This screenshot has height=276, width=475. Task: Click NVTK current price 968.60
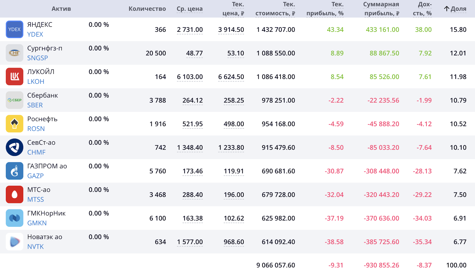[234, 242]
